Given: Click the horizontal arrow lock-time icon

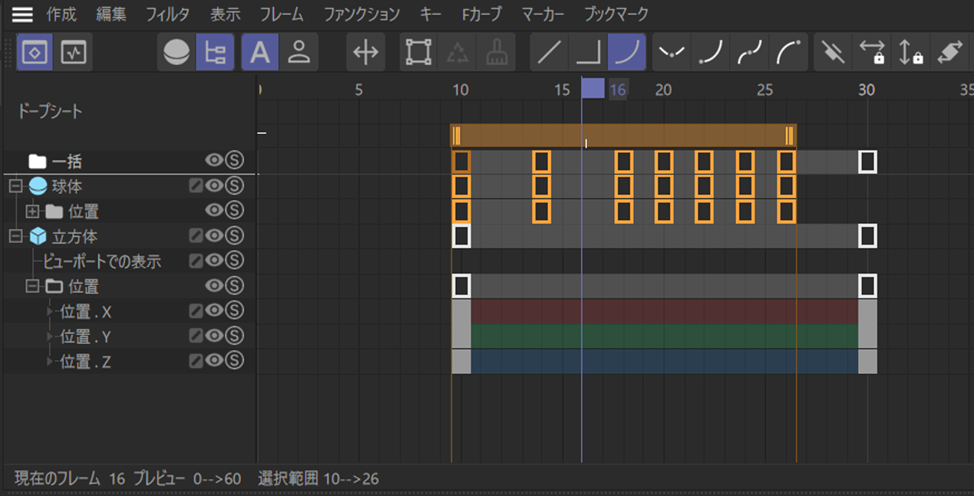Looking at the screenshot, I should (871, 53).
